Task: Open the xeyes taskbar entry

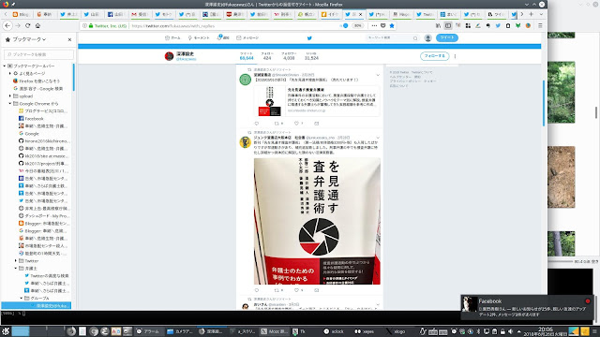Action: pos(365,331)
